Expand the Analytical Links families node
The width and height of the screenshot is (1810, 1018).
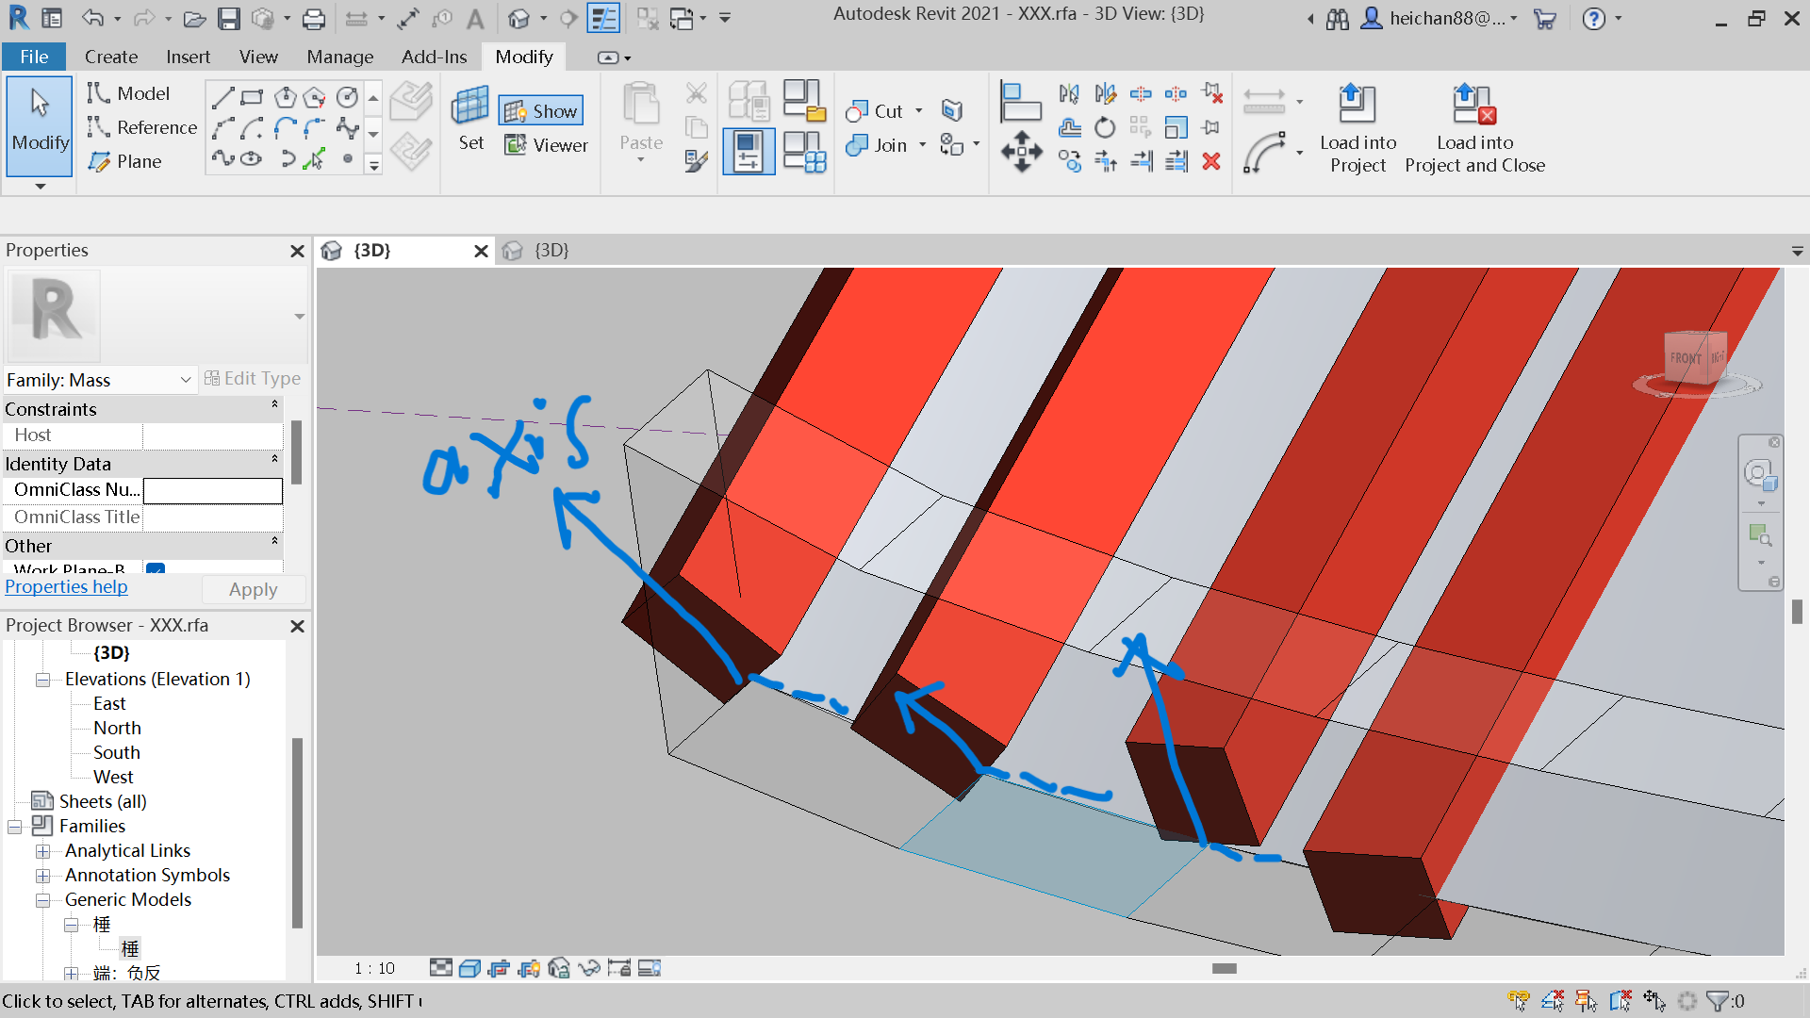tap(42, 850)
